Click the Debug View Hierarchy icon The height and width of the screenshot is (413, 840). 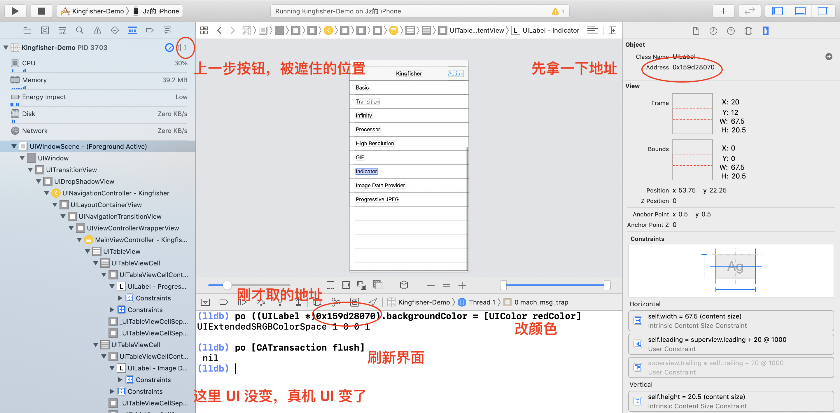[x=317, y=302]
